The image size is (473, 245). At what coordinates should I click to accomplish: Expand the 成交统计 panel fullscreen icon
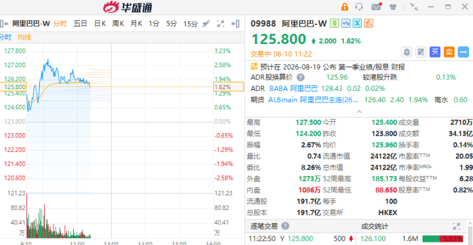(x=457, y=226)
